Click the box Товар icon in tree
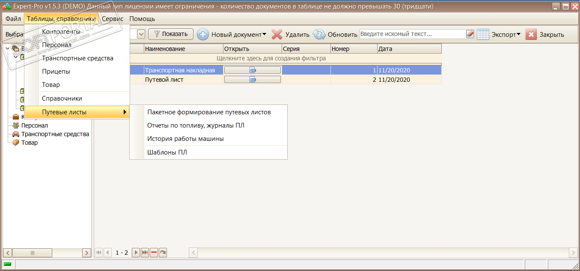 coord(16,143)
